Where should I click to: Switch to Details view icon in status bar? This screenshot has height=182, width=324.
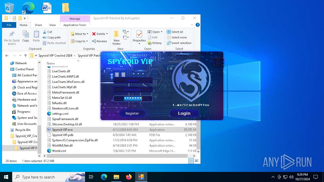click(x=191, y=161)
